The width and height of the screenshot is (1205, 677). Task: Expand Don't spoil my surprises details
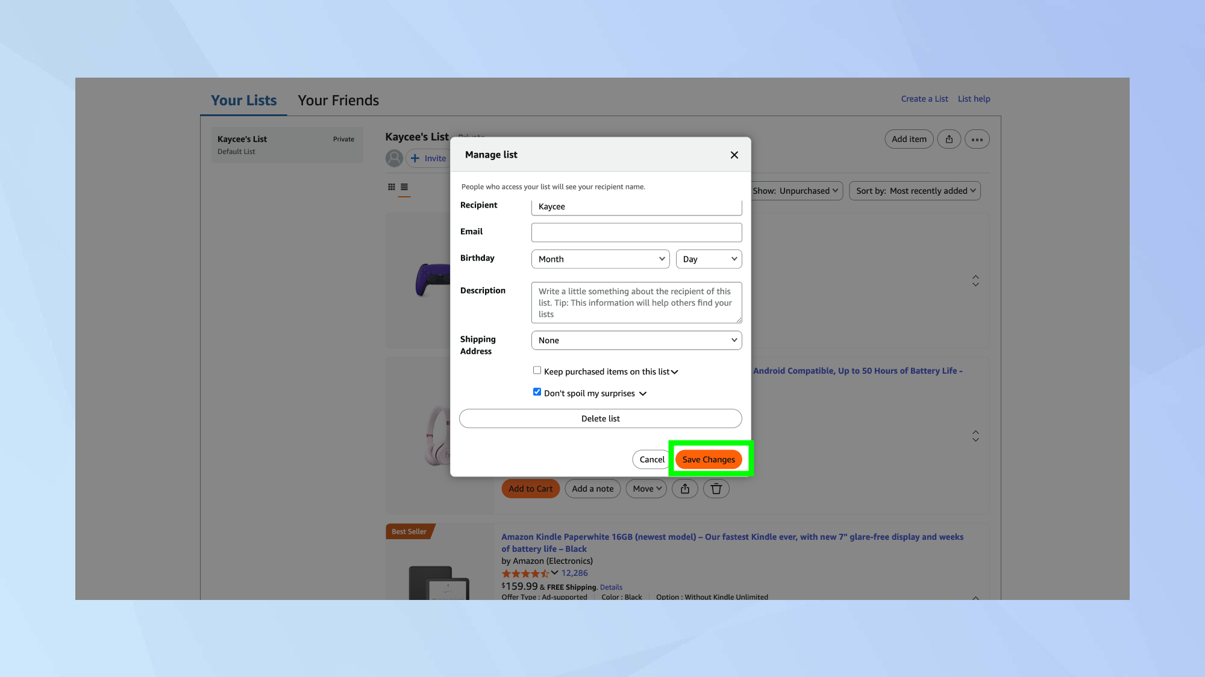point(643,394)
